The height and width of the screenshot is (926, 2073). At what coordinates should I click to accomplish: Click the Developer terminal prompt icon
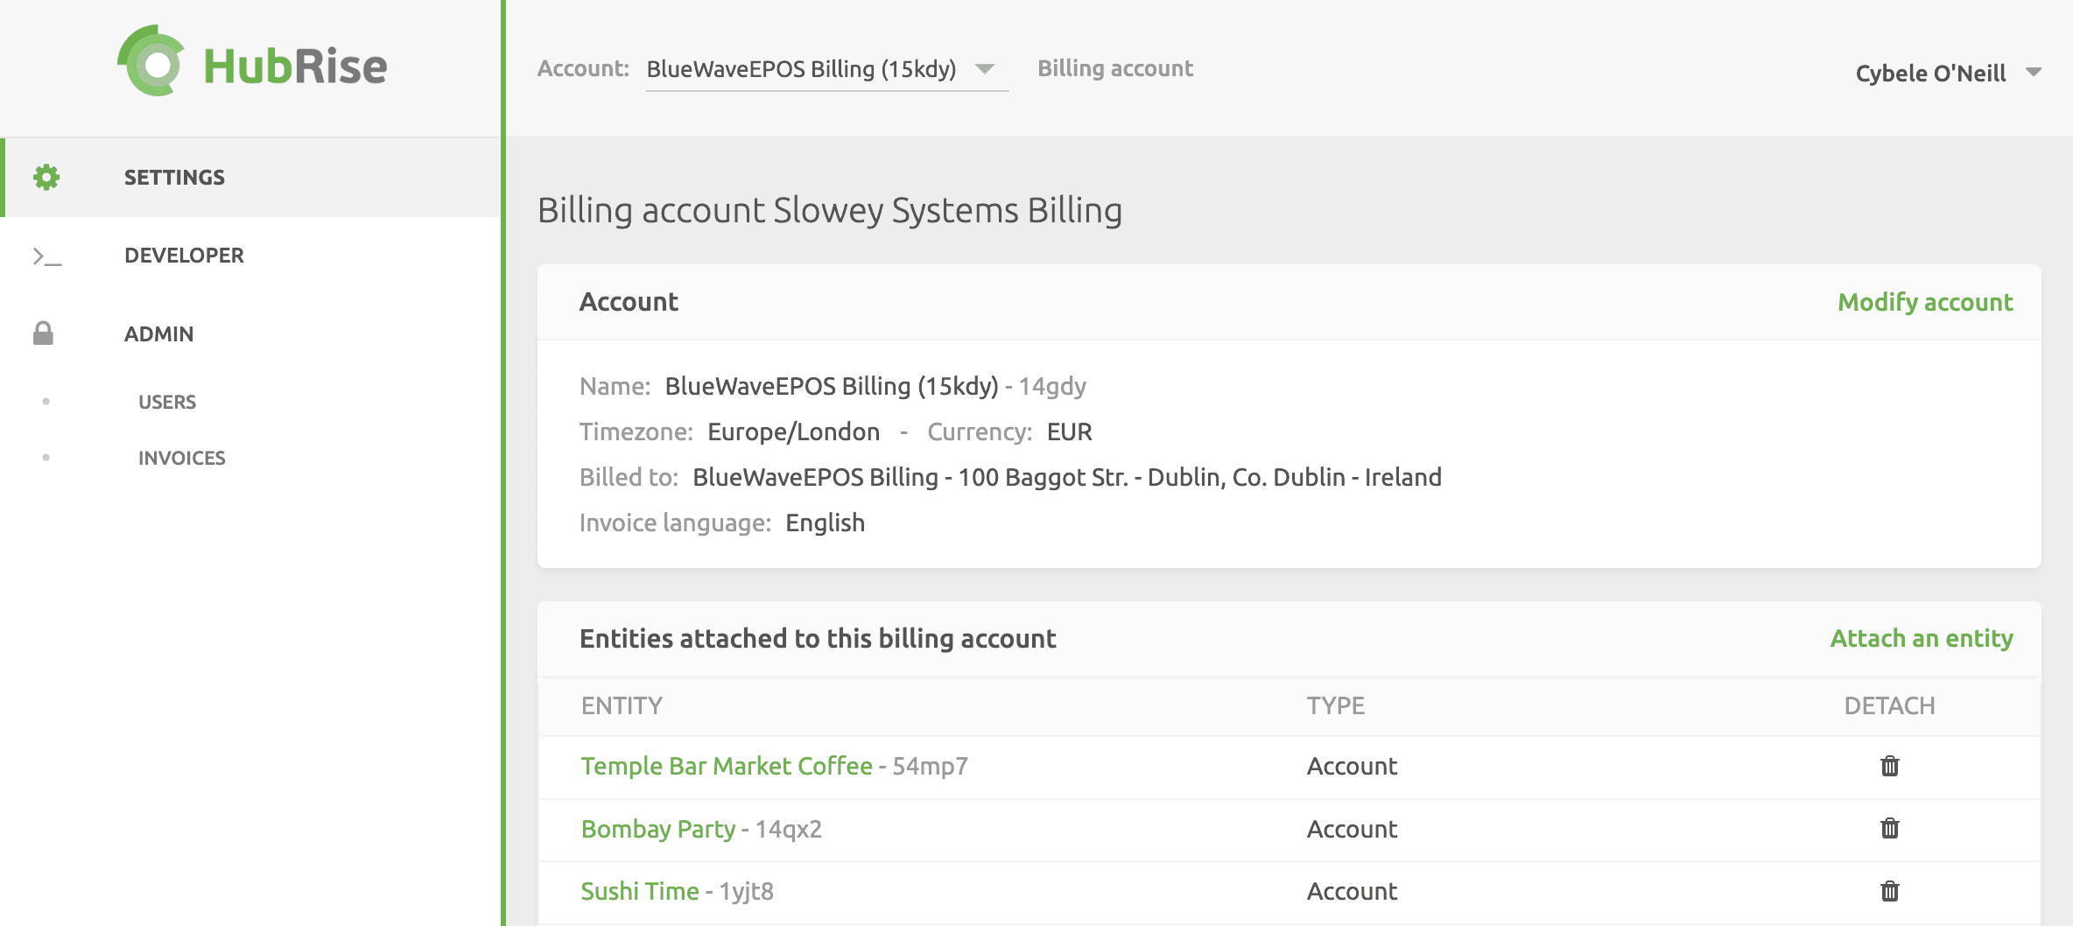tap(47, 256)
